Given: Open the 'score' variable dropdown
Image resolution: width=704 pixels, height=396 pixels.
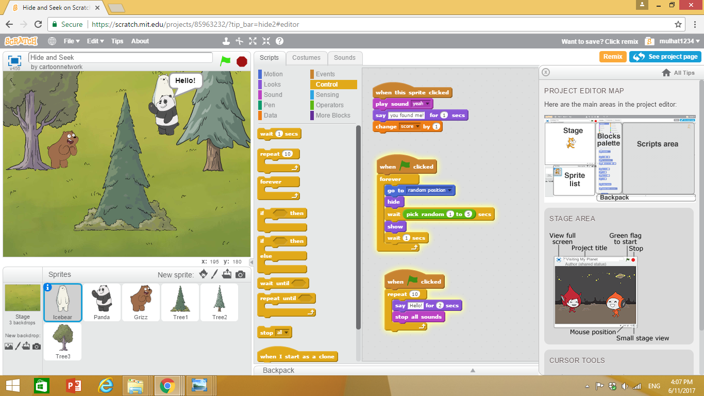Looking at the screenshot, I should pyautogui.click(x=410, y=126).
